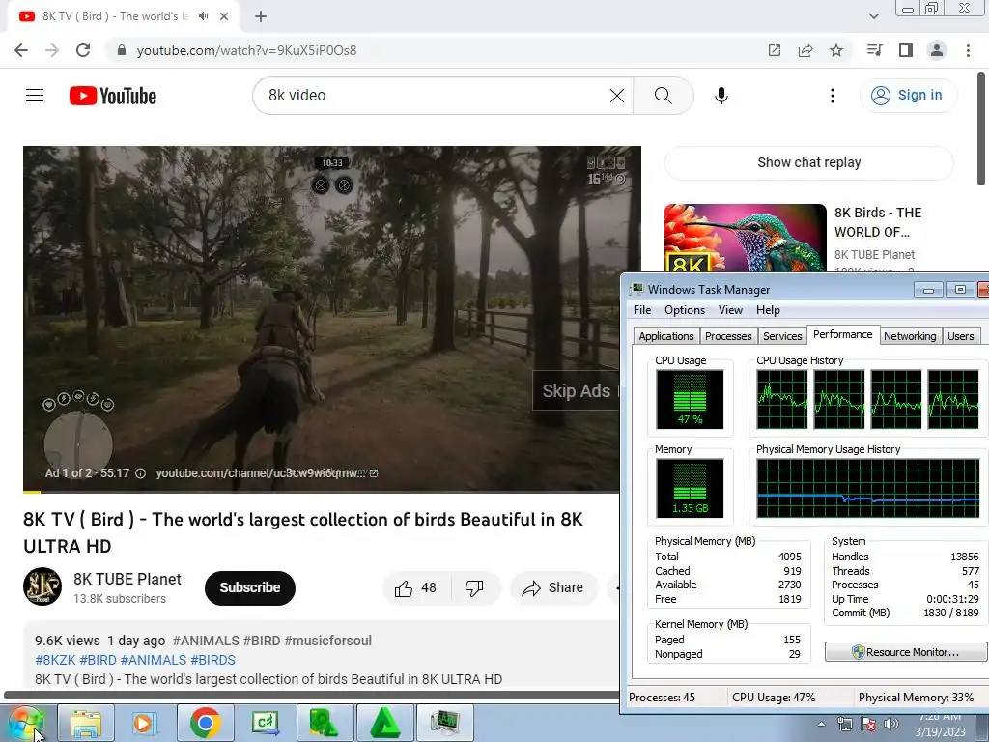Open the 8K TUBE Planet channel name
This screenshot has width=989, height=742.
pyautogui.click(x=127, y=580)
